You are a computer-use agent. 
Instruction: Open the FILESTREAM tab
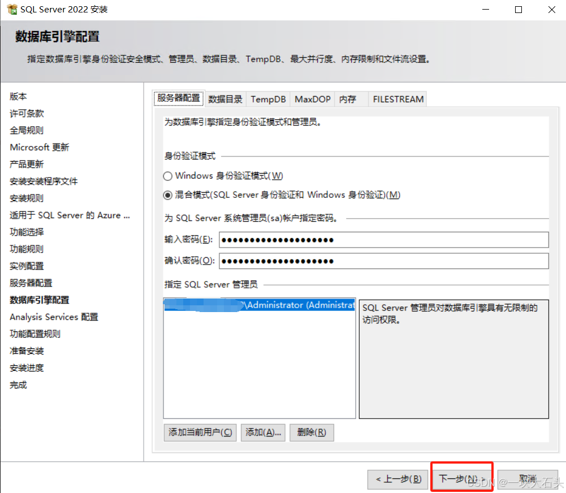[398, 100]
